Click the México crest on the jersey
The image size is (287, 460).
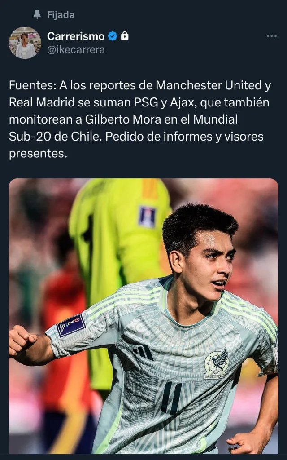click(x=216, y=363)
